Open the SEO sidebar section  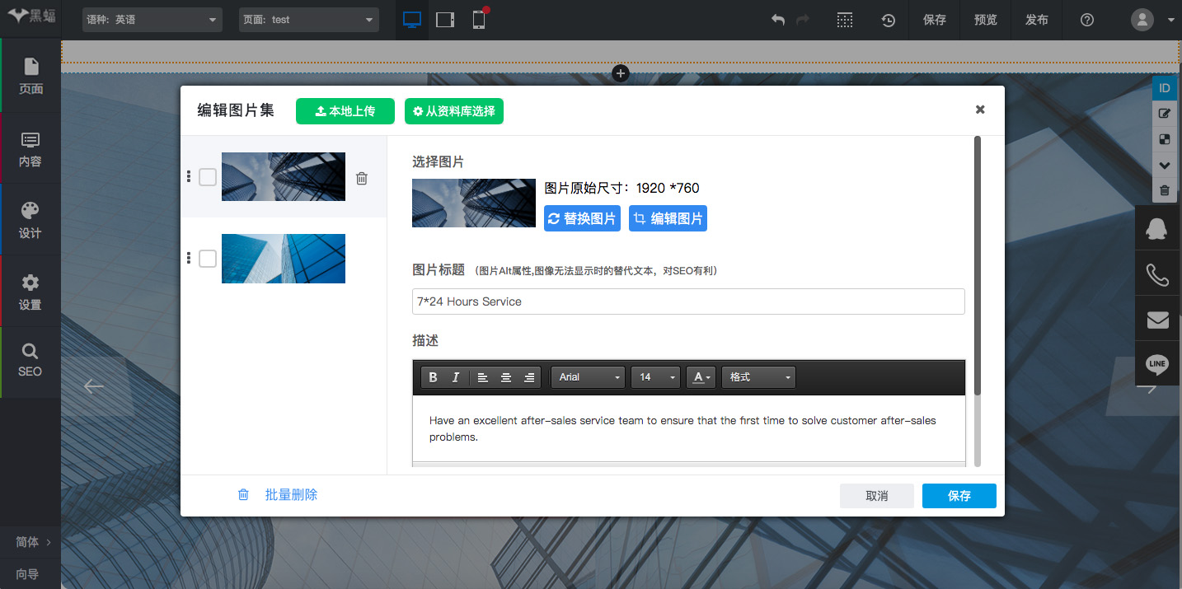(30, 361)
